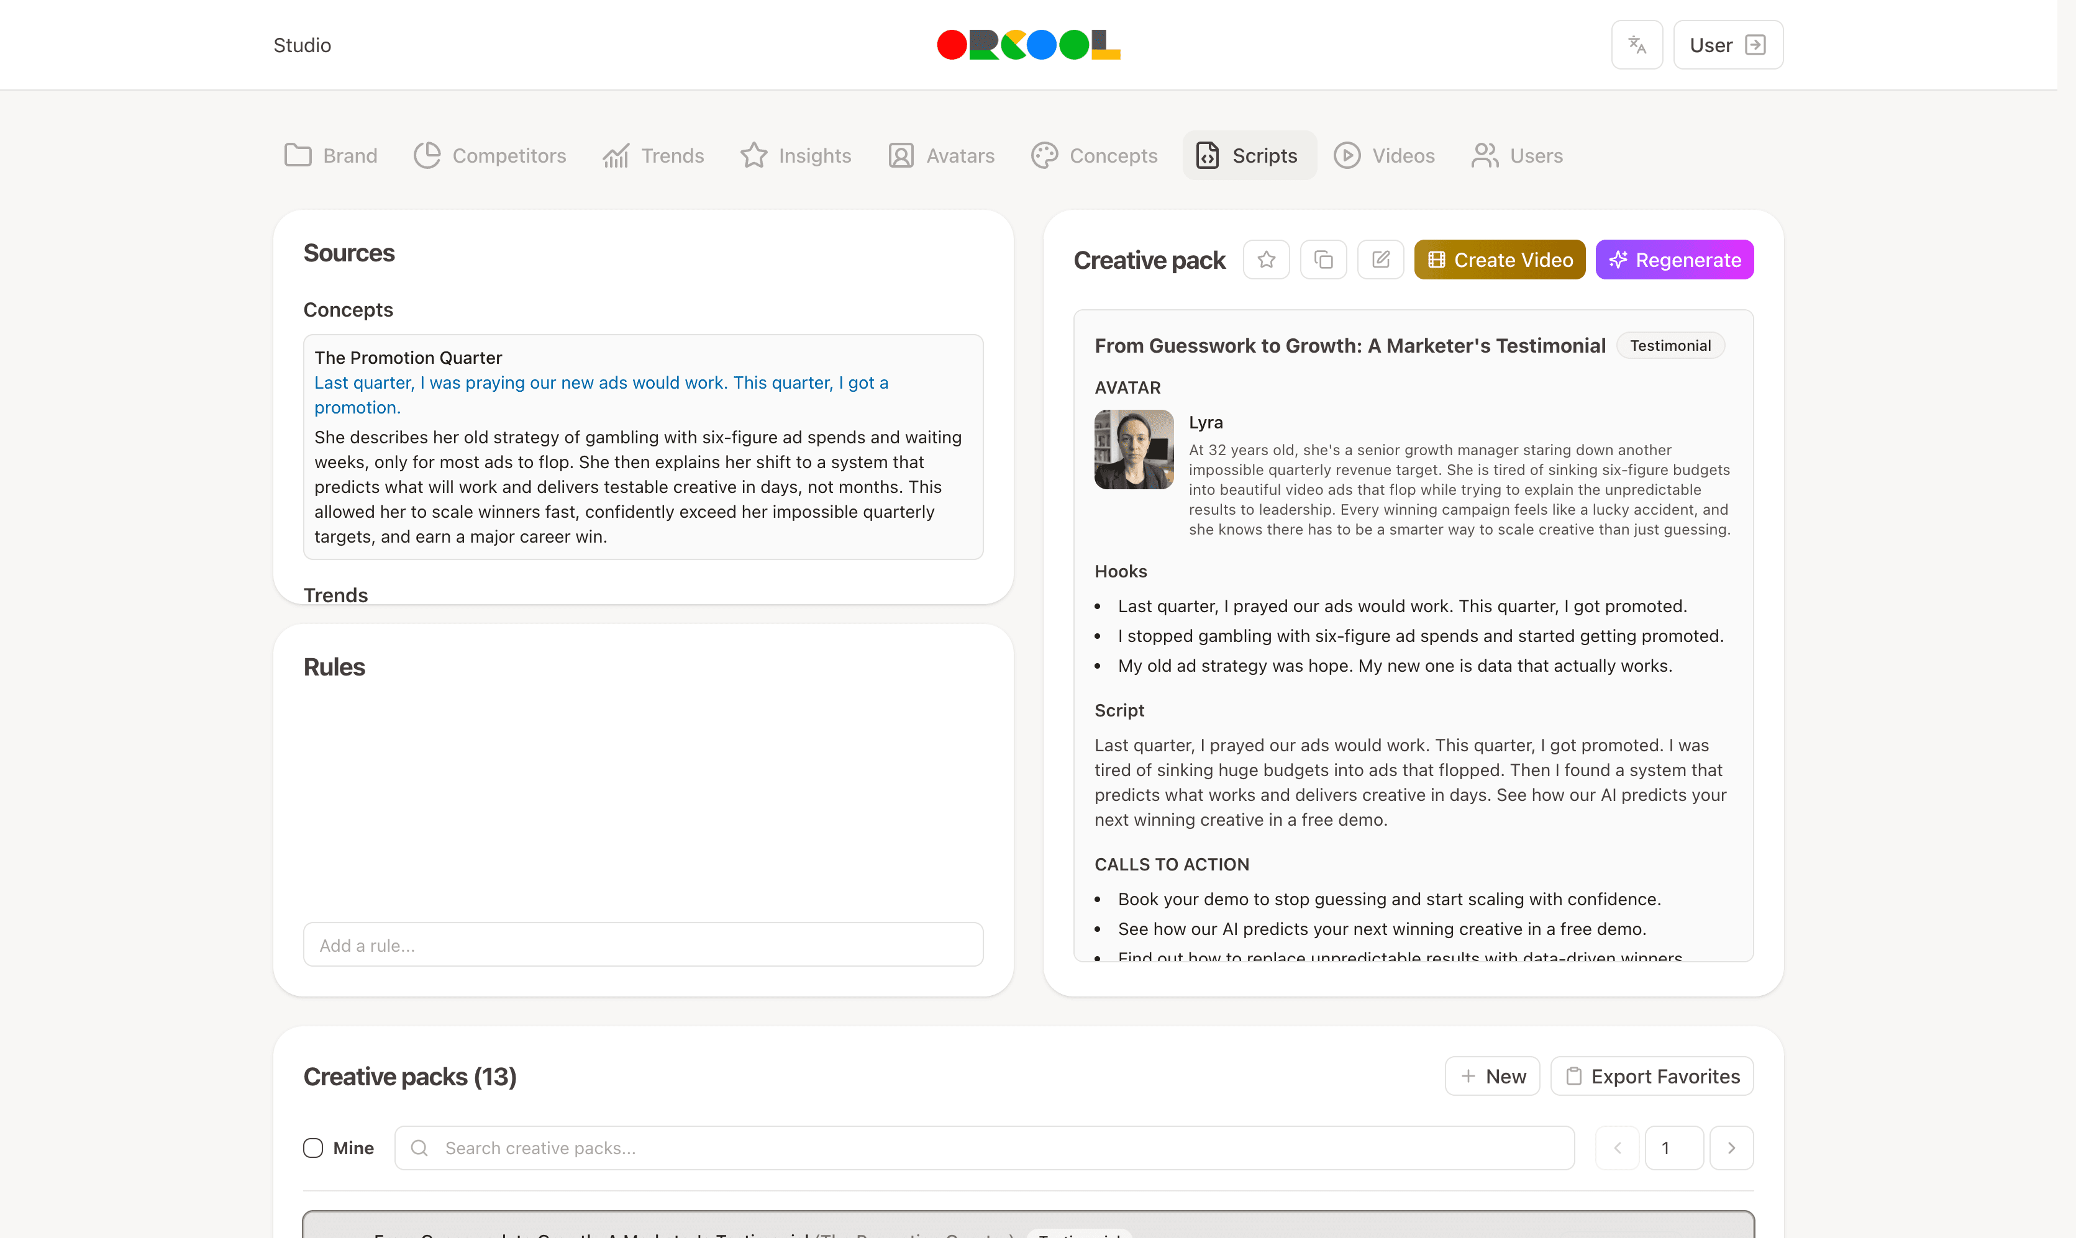Click the translate language icon
Image resolution: width=2076 pixels, height=1238 pixels.
pyautogui.click(x=1636, y=45)
